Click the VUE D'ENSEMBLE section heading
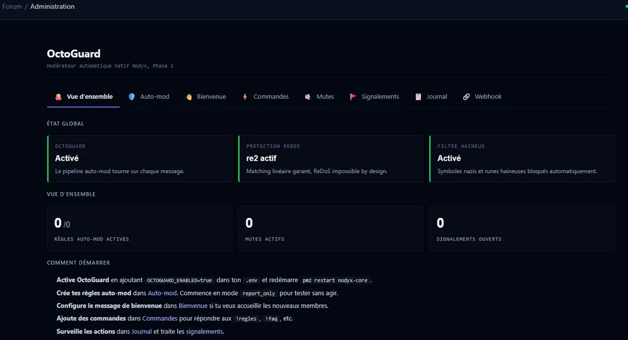The width and height of the screenshot is (628, 340). (x=71, y=194)
